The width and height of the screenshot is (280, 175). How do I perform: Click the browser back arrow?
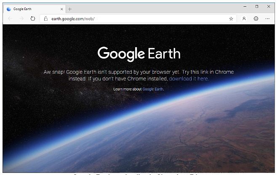(10, 19)
